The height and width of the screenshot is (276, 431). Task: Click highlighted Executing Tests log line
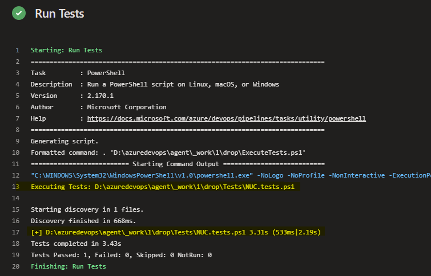(163, 187)
